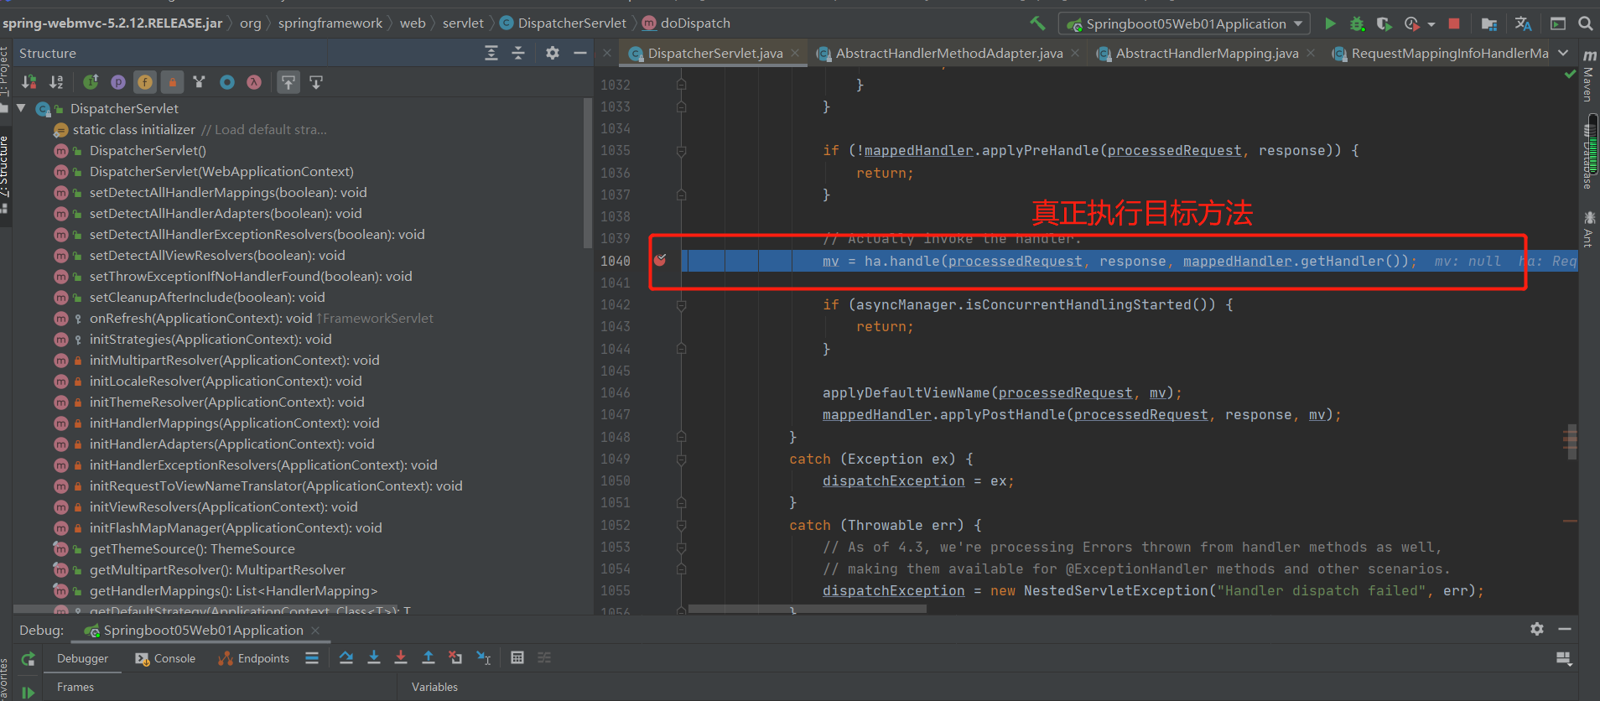Viewport: 1600px width, 701px height.
Task: Click Run to Cursor debug icon
Action: [484, 658]
